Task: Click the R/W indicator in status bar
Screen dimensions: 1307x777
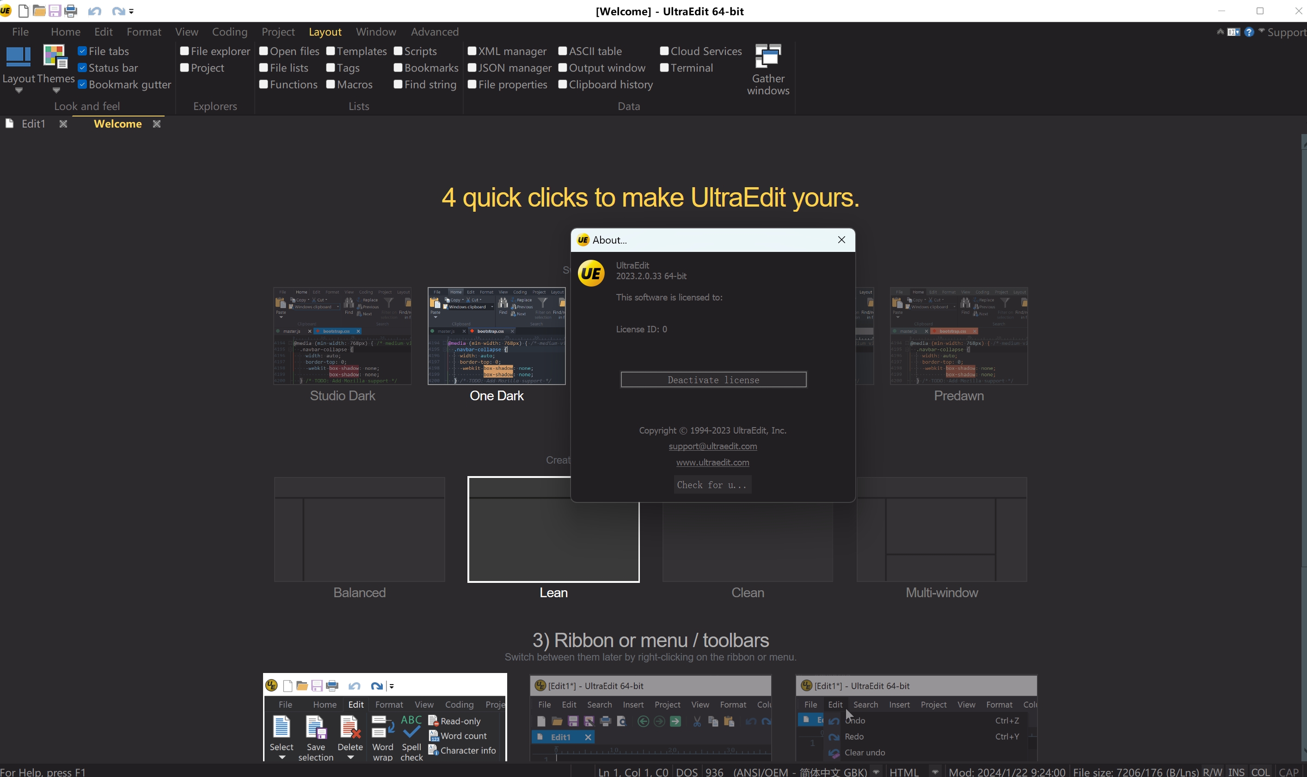Action: coord(1213,772)
